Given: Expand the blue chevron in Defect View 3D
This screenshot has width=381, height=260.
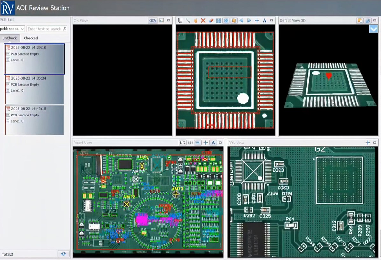Looking at the screenshot, I should tap(373, 29).
